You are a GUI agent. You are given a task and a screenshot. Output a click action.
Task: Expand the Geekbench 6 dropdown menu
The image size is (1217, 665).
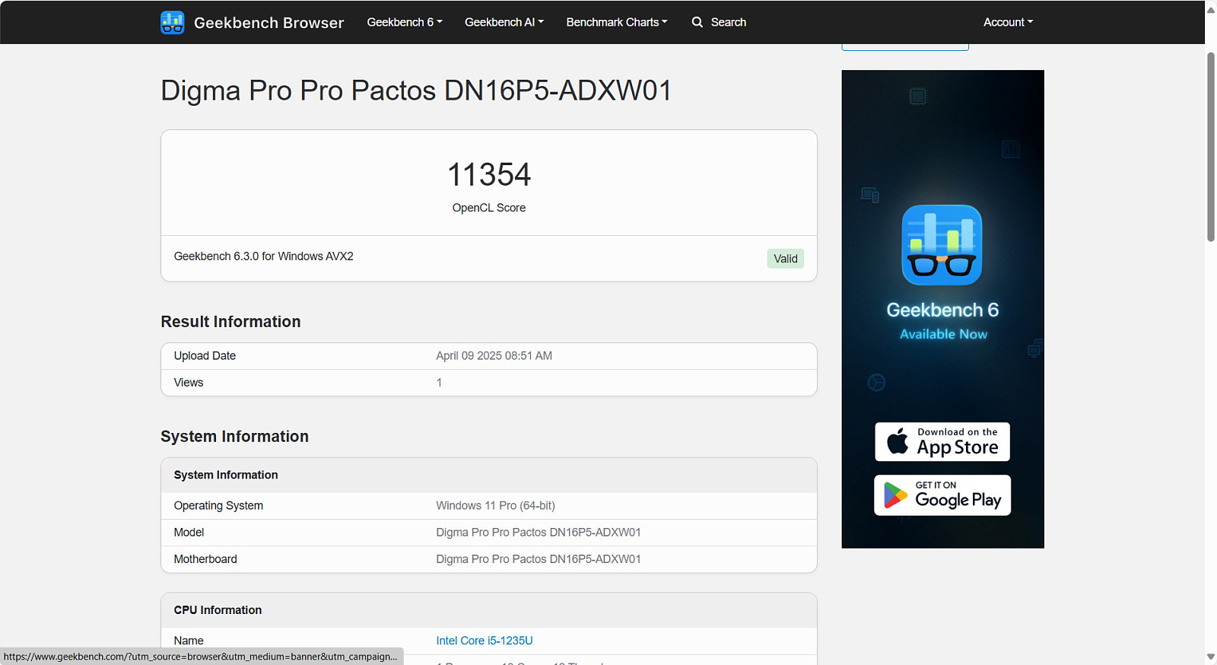point(405,22)
